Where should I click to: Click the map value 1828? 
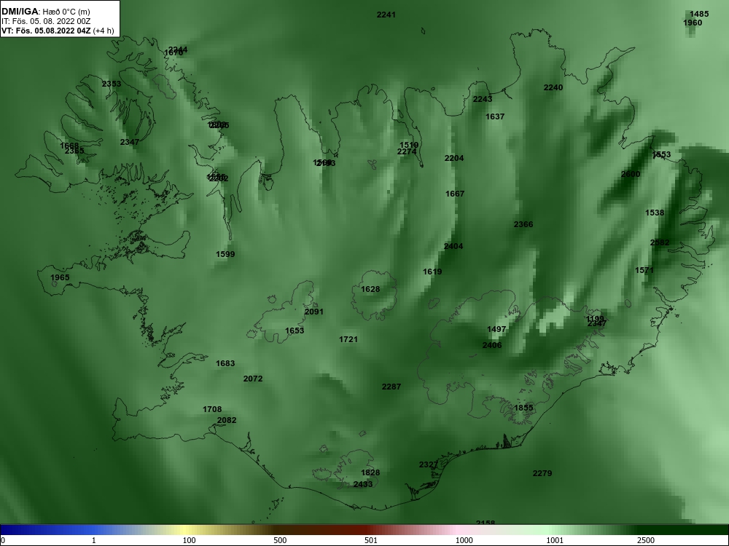pyautogui.click(x=370, y=472)
